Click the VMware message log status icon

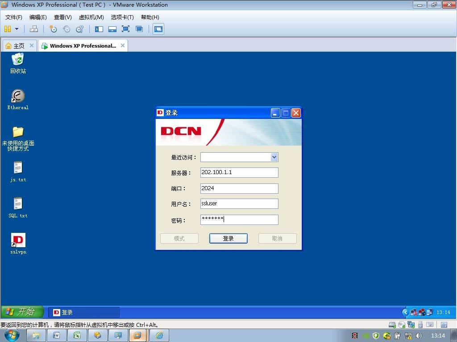(444, 325)
